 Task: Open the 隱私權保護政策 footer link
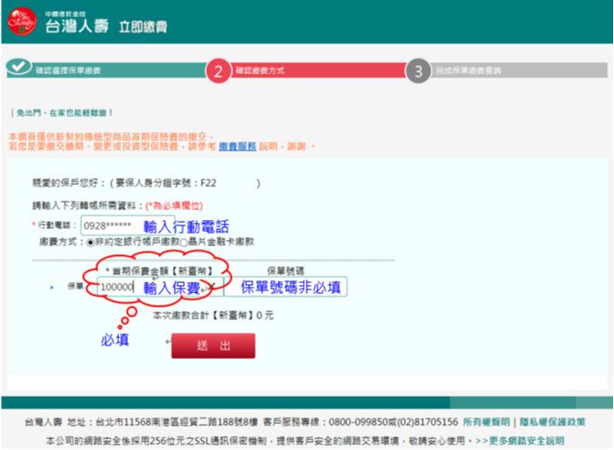tap(552, 422)
